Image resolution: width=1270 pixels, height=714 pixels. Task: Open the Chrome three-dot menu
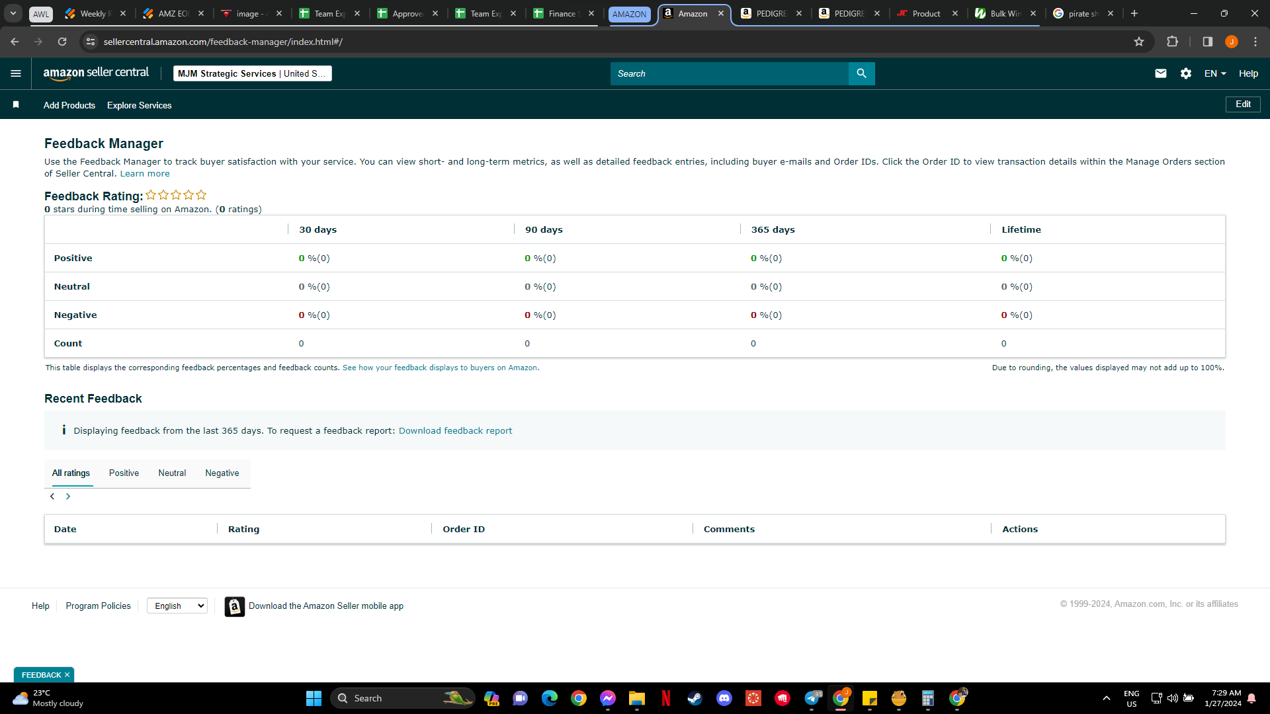tap(1255, 42)
